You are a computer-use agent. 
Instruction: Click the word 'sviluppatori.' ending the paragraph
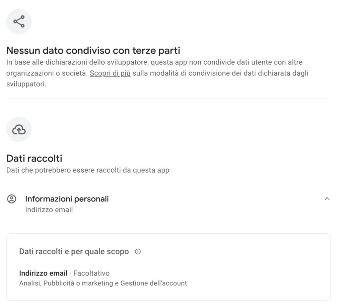26,84
